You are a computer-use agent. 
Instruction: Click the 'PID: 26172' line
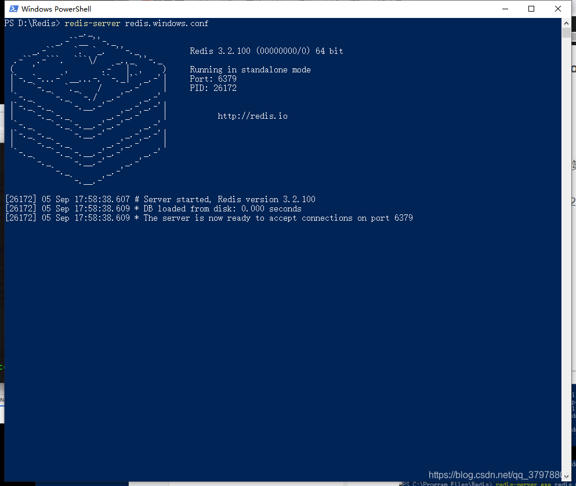(x=213, y=88)
